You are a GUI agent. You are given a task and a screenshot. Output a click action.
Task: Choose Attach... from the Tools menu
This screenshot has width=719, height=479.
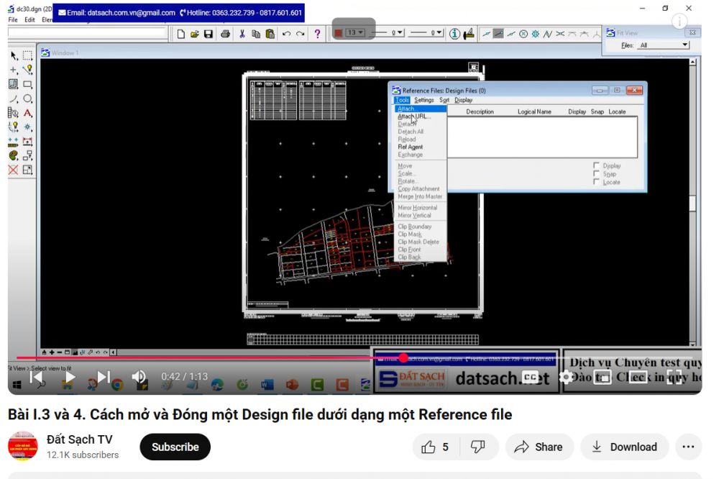click(406, 109)
